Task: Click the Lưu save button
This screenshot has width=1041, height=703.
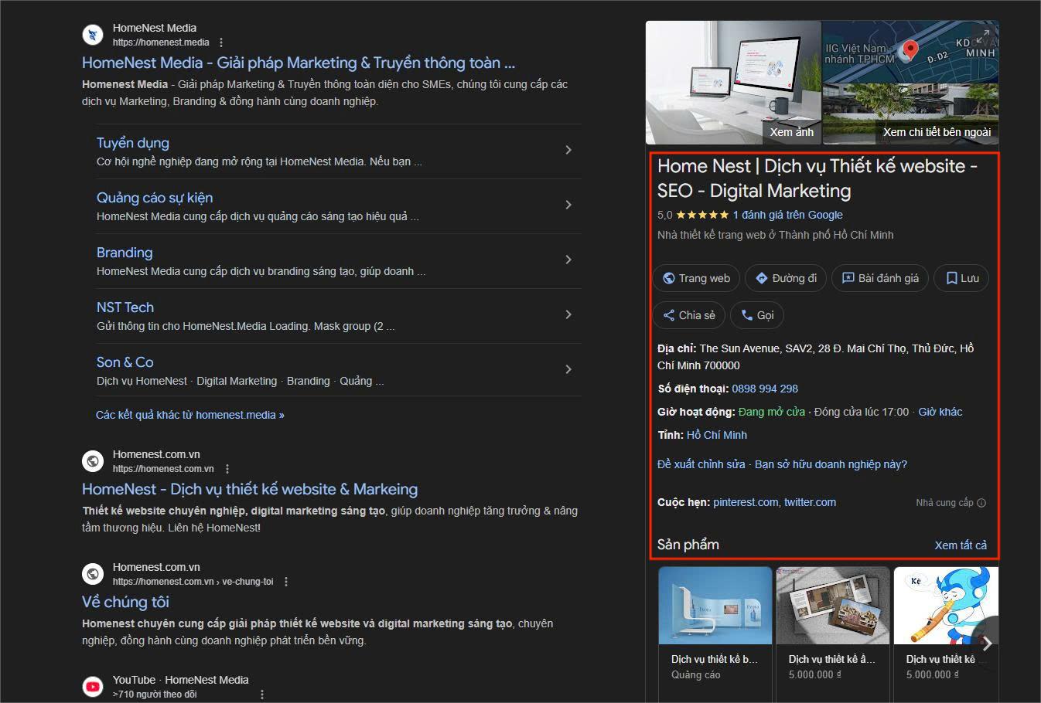Action: [x=962, y=278]
